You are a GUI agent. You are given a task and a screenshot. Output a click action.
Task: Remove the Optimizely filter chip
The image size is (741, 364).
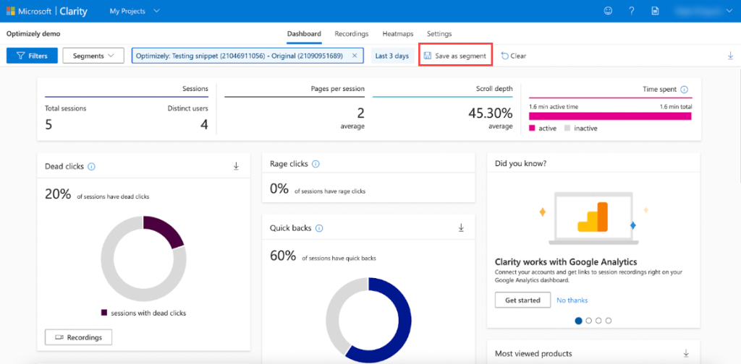(x=355, y=56)
